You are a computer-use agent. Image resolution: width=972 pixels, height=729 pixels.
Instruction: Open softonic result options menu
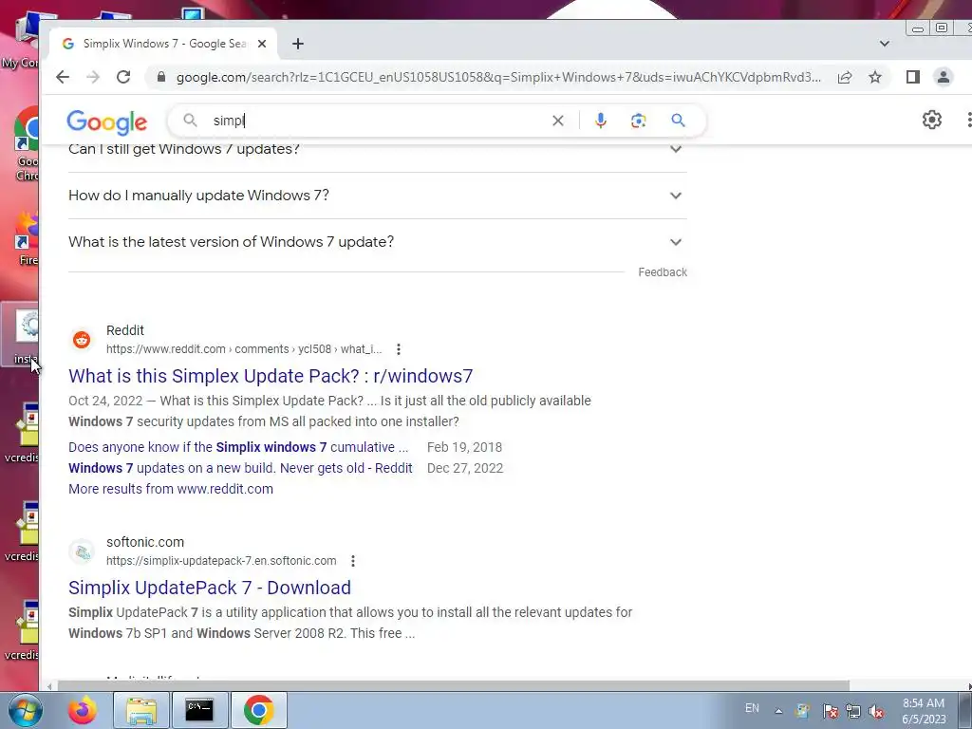(353, 561)
